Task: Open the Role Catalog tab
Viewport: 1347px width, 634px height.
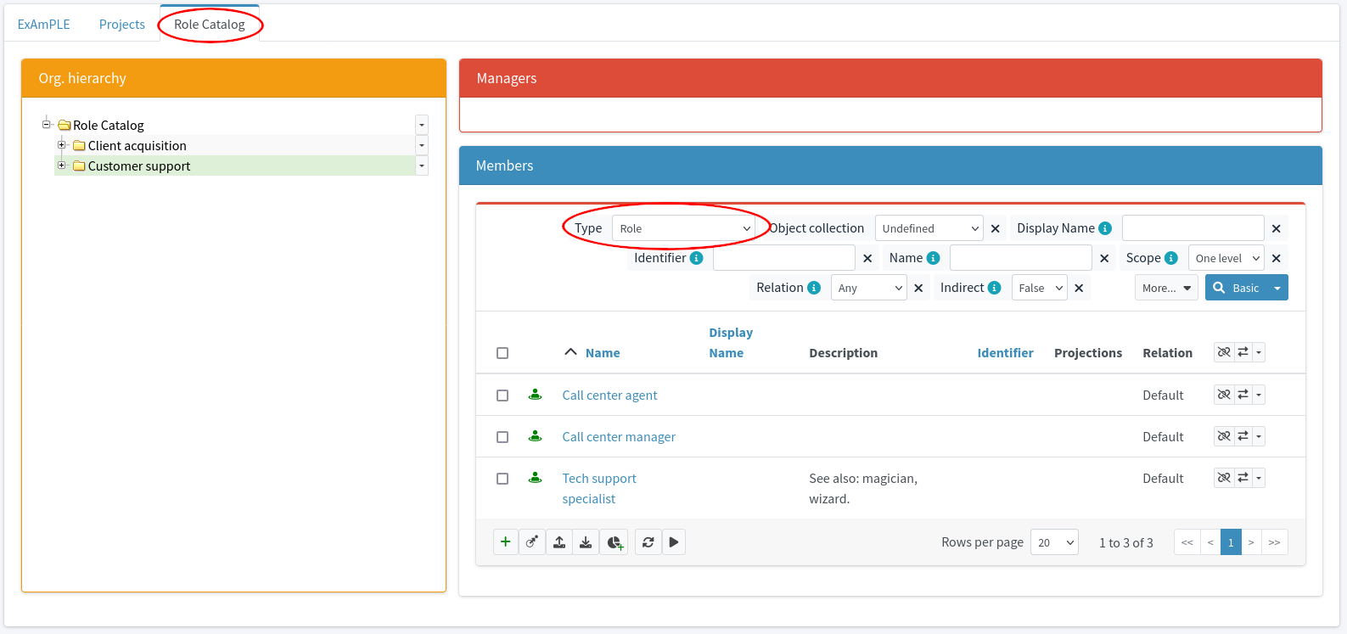Action: tap(210, 25)
